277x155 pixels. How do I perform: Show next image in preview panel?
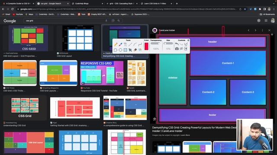[255, 30]
